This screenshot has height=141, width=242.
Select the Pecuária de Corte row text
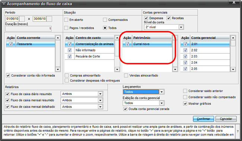tap(87, 56)
